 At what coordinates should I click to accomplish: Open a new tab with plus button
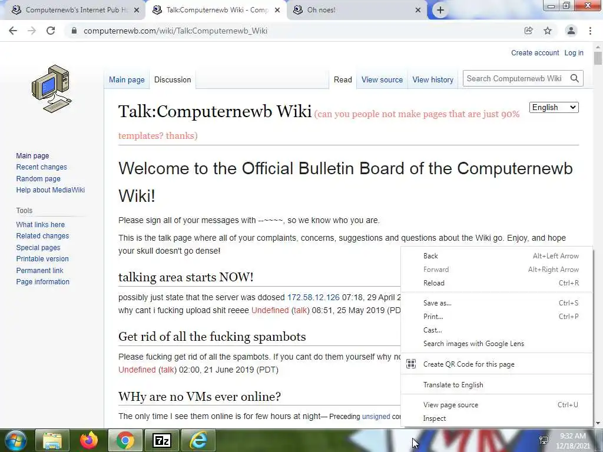440,10
